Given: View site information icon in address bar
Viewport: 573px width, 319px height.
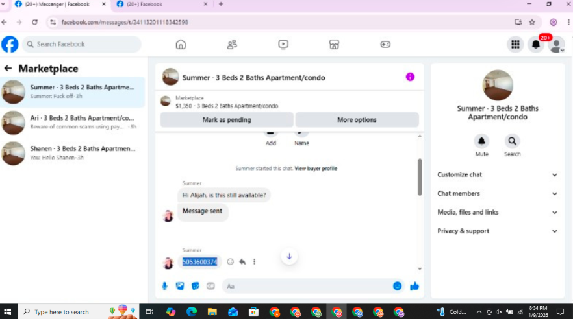Looking at the screenshot, I should (x=53, y=22).
